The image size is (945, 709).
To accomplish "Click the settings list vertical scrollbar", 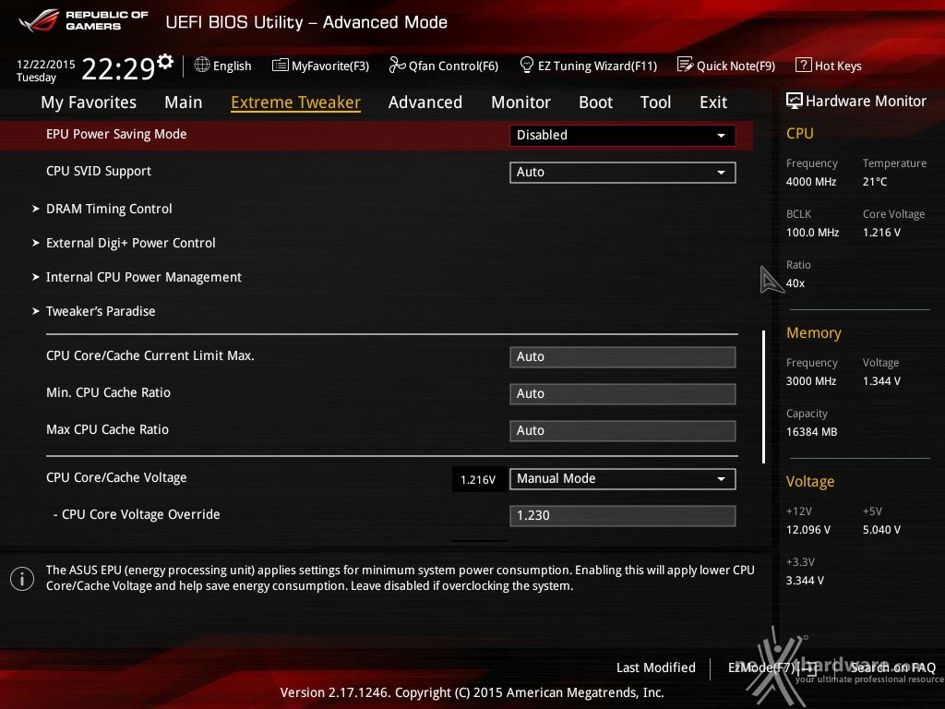I will point(763,397).
